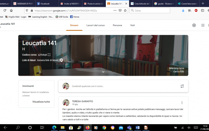The height and width of the screenshot is (131, 209).
Task: Go to the browser home page icon
Action: [x=11, y=10]
